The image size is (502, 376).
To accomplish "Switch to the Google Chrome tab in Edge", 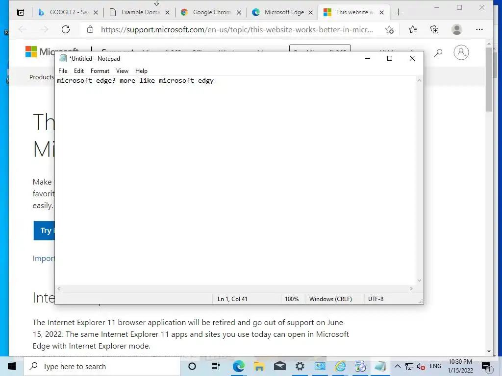I will [211, 12].
